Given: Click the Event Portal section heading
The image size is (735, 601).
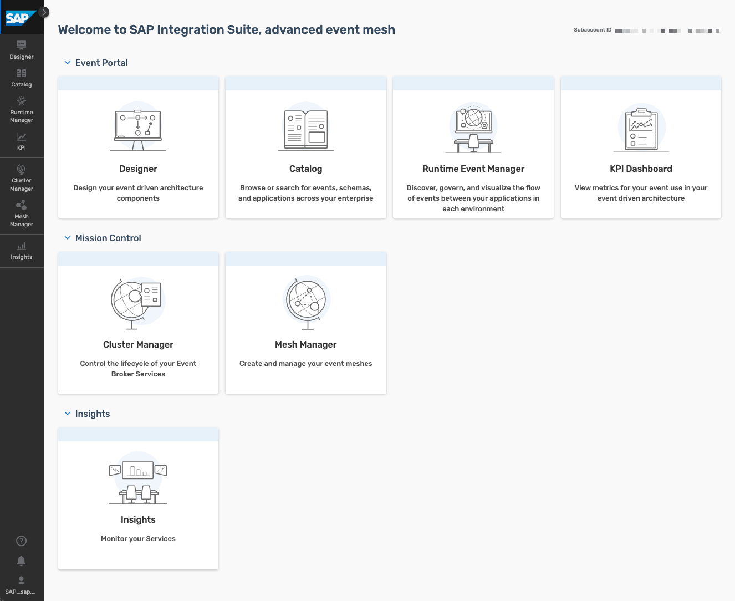Looking at the screenshot, I should point(101,63).
